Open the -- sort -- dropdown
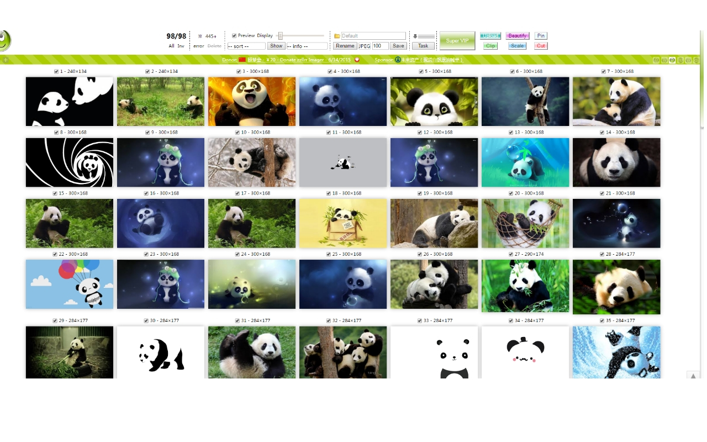 point(245,45)
